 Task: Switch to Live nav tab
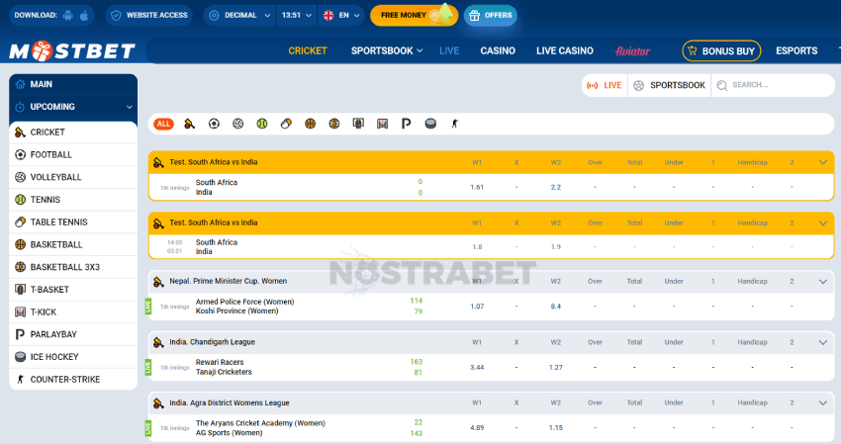[449, 51]
